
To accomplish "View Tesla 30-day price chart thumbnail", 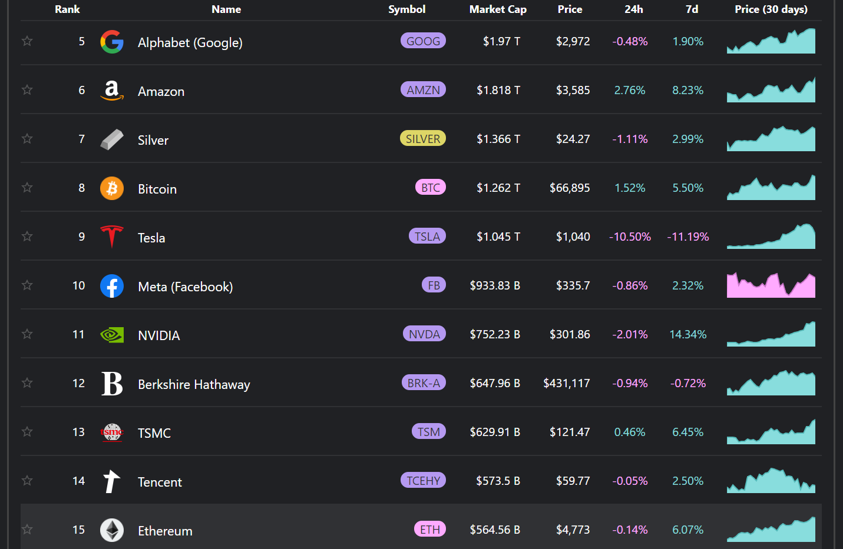I will tap(771, 237).
